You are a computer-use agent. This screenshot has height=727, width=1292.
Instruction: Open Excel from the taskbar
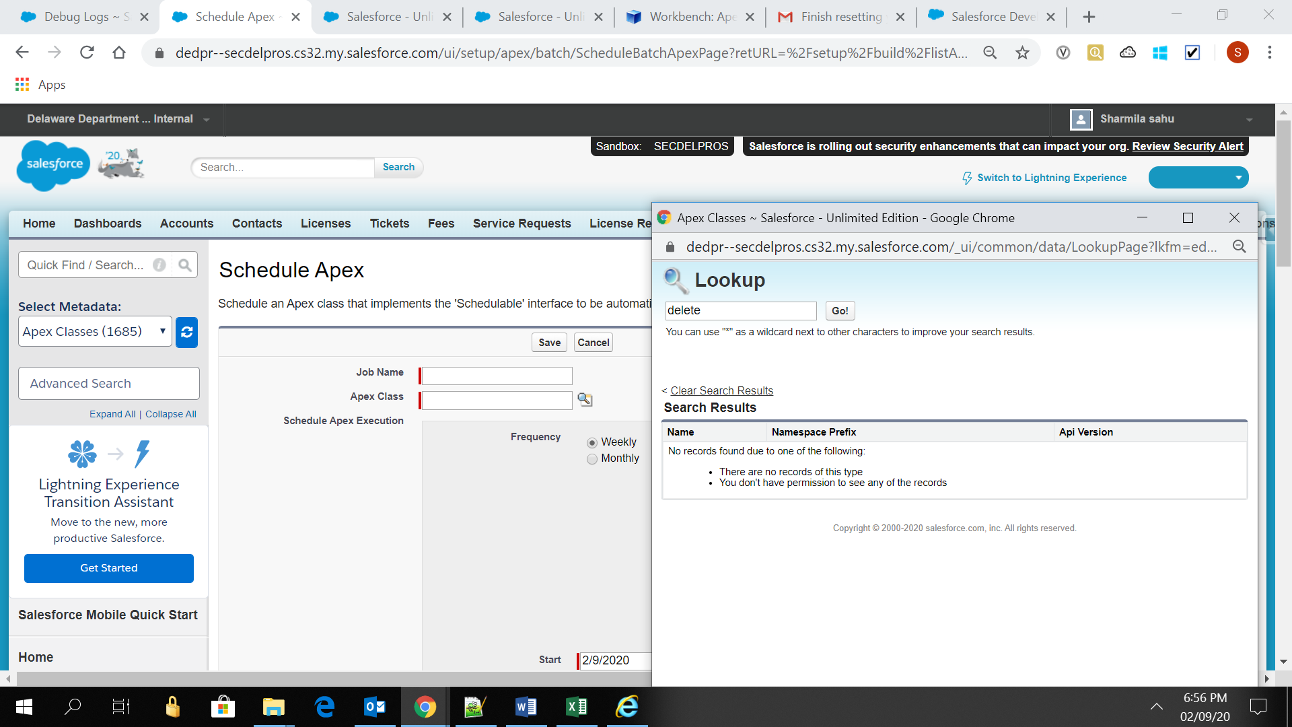pos(577,707)
